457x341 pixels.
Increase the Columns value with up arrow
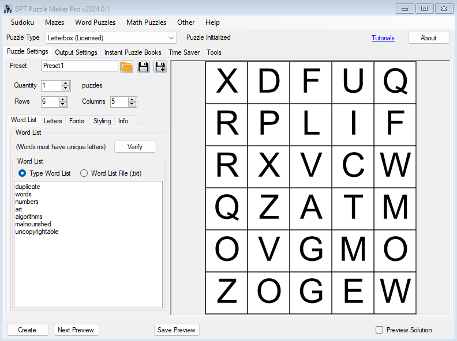pos(132,99)
